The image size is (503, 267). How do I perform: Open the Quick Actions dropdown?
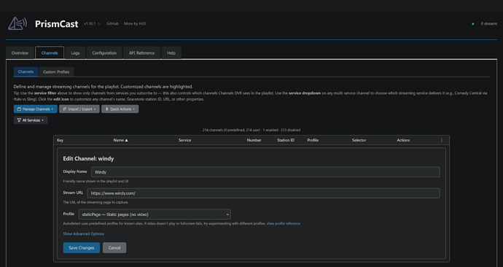pos(120,109)
